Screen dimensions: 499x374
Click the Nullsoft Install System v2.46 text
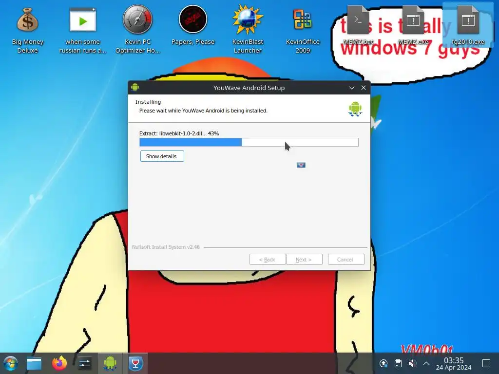click(x=166, y=247)
